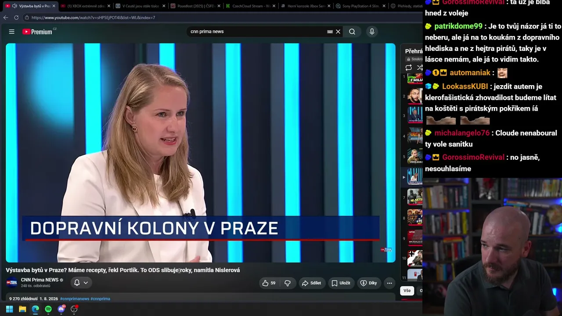Open the CNN Prima NEWS channel name link
Viewport: 562px width, 316px height.
point(40,280)
